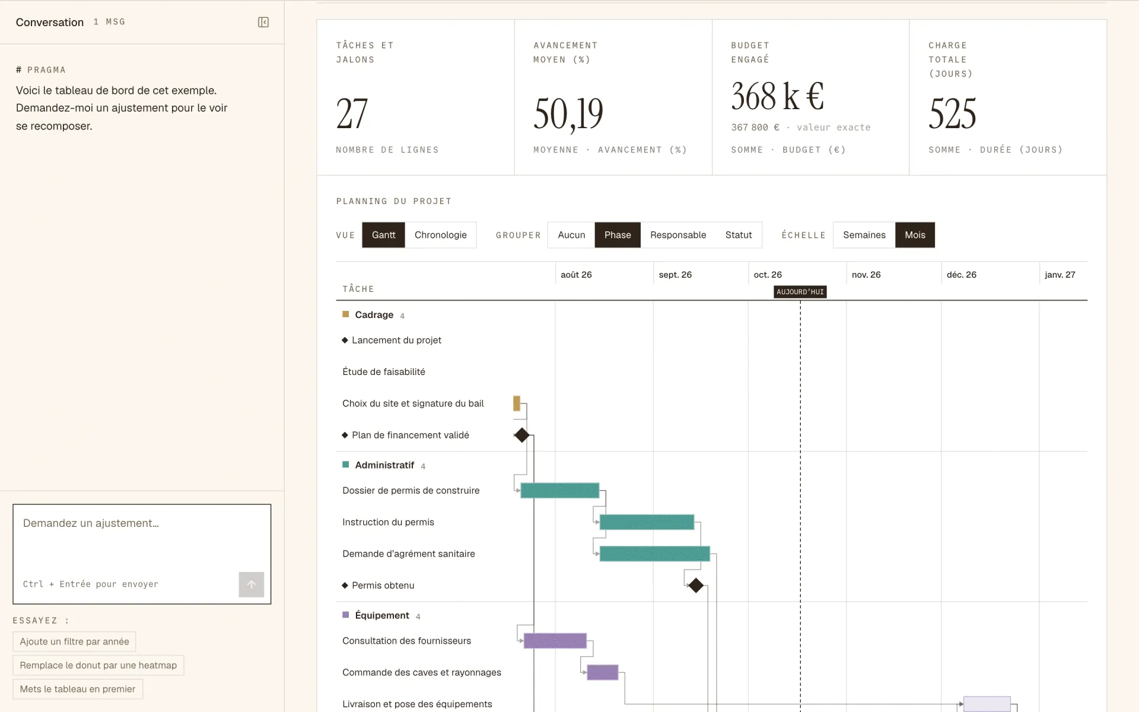Click the Choix du site Gantt bar
The height and width of the screenshot is (712, 1139).
tap(517, 403)
